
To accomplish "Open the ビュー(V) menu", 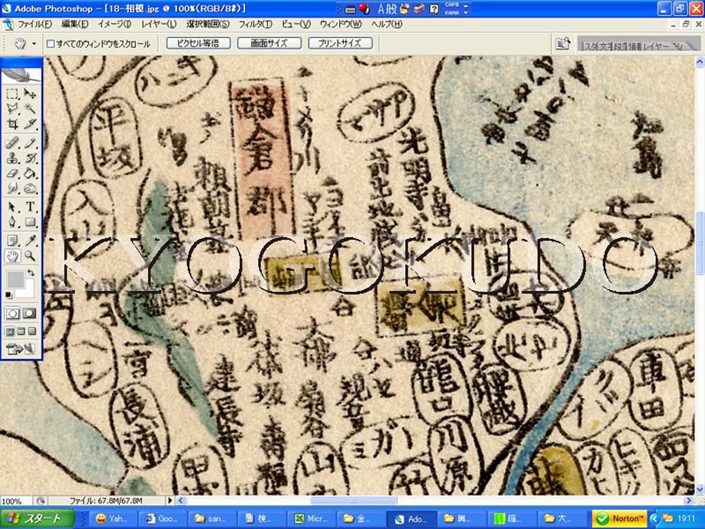I will pos(296,24).
